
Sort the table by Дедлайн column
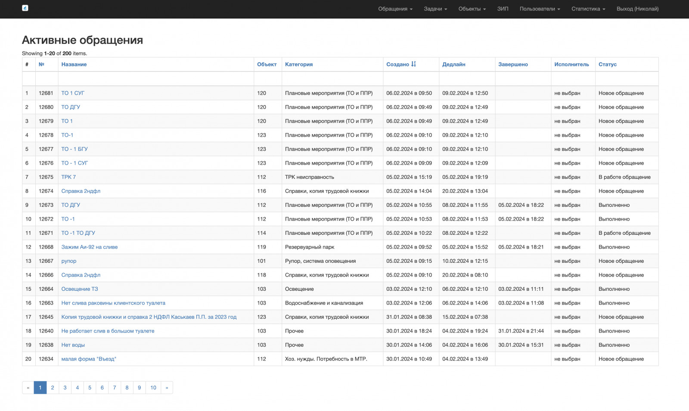pyautogui.click(x=453, y=65)
